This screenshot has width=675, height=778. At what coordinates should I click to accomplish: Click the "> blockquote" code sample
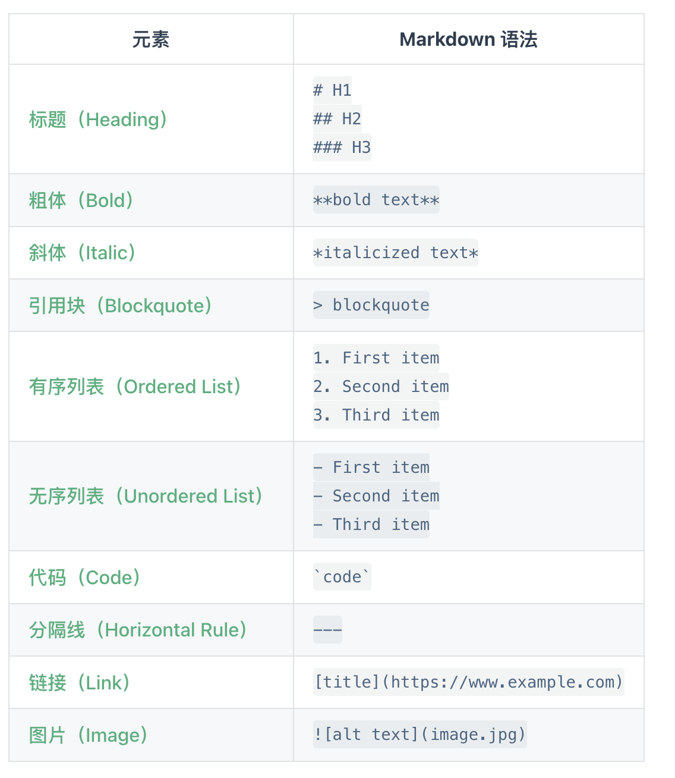click(371, 305)
